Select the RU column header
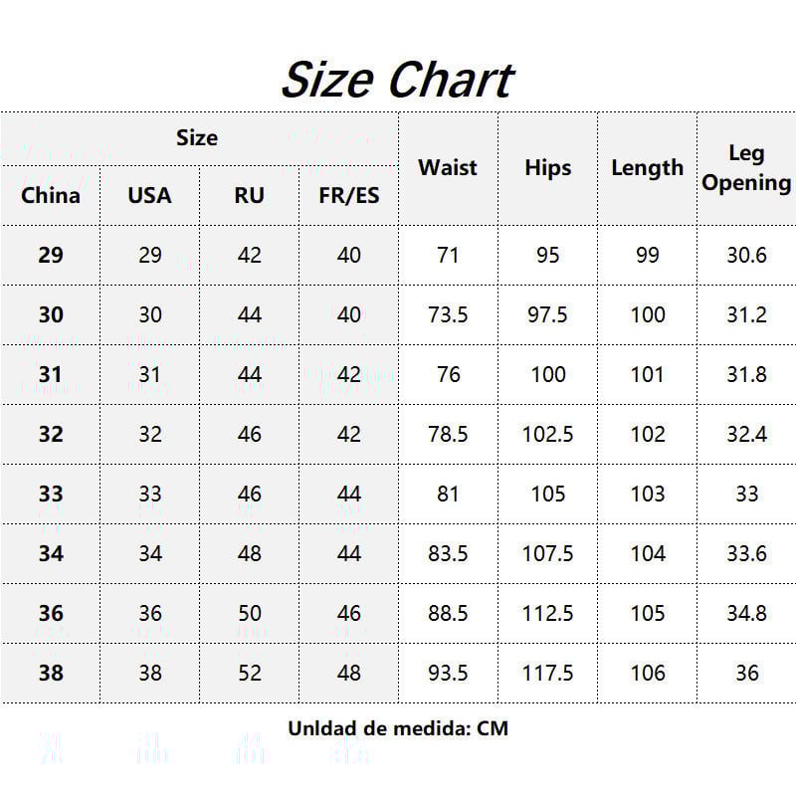The width and height of the screenshot is (796, 796). pyautogui.click(x=250, y=195)
